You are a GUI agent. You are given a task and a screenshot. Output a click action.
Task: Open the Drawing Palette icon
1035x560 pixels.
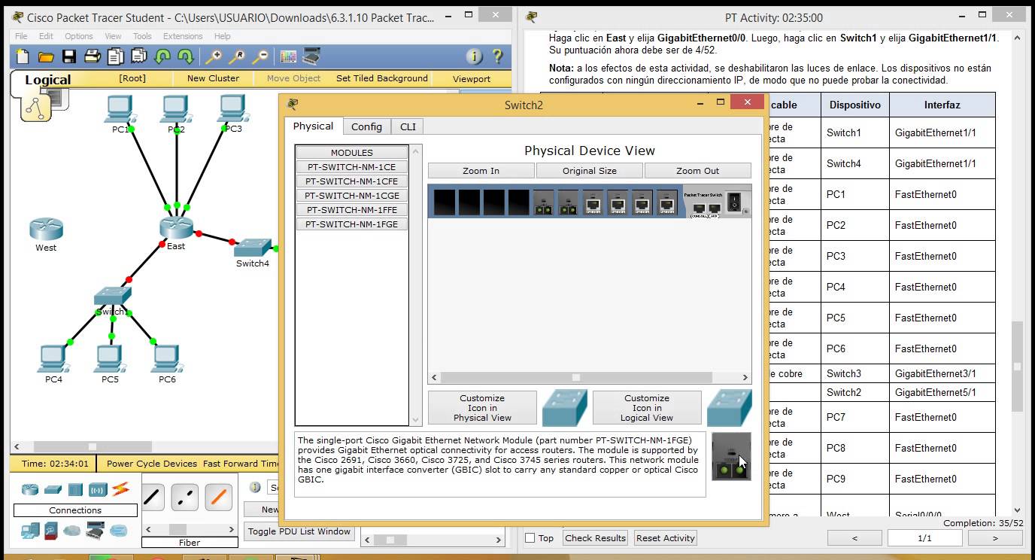tap(289, 56)
